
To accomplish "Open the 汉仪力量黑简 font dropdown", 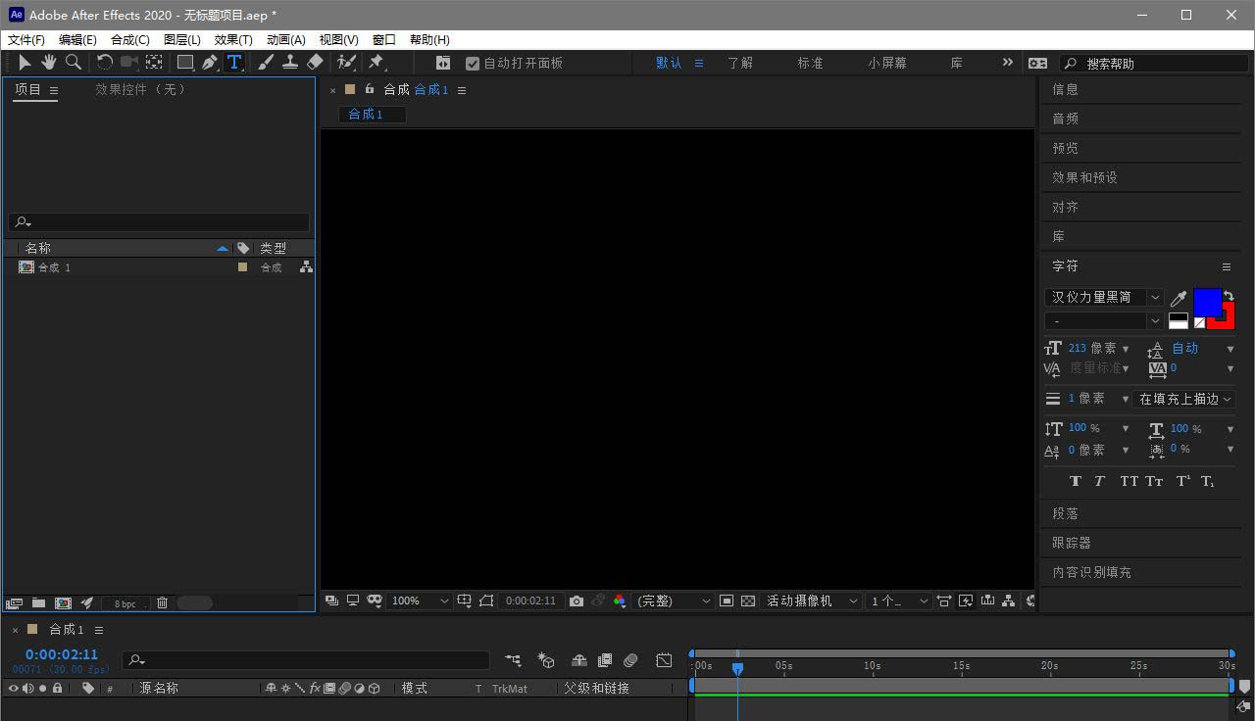I will (1103, 297).
